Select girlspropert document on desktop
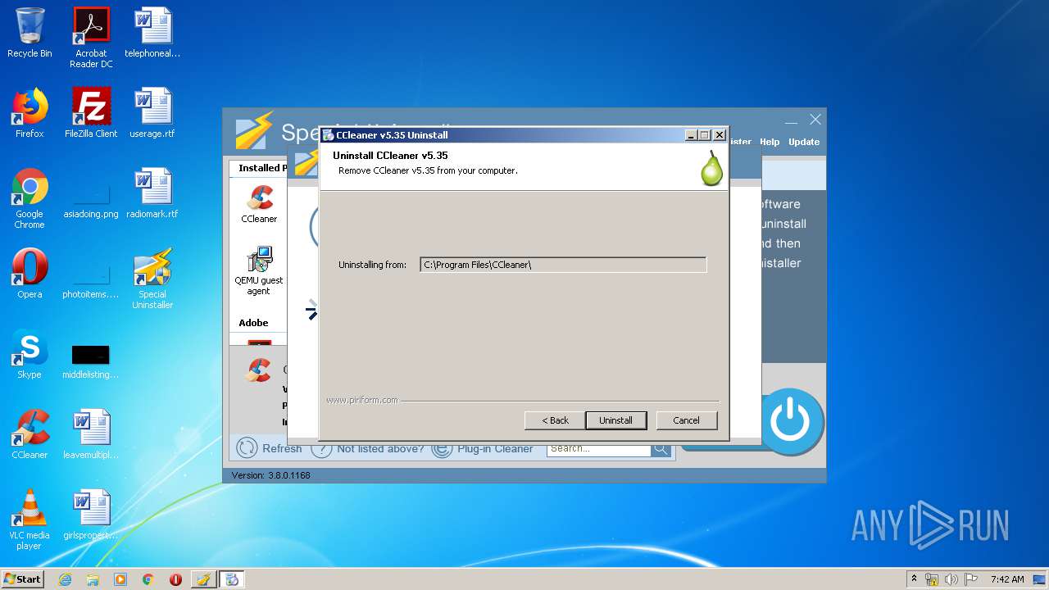1049x590 pixels. 91,515
